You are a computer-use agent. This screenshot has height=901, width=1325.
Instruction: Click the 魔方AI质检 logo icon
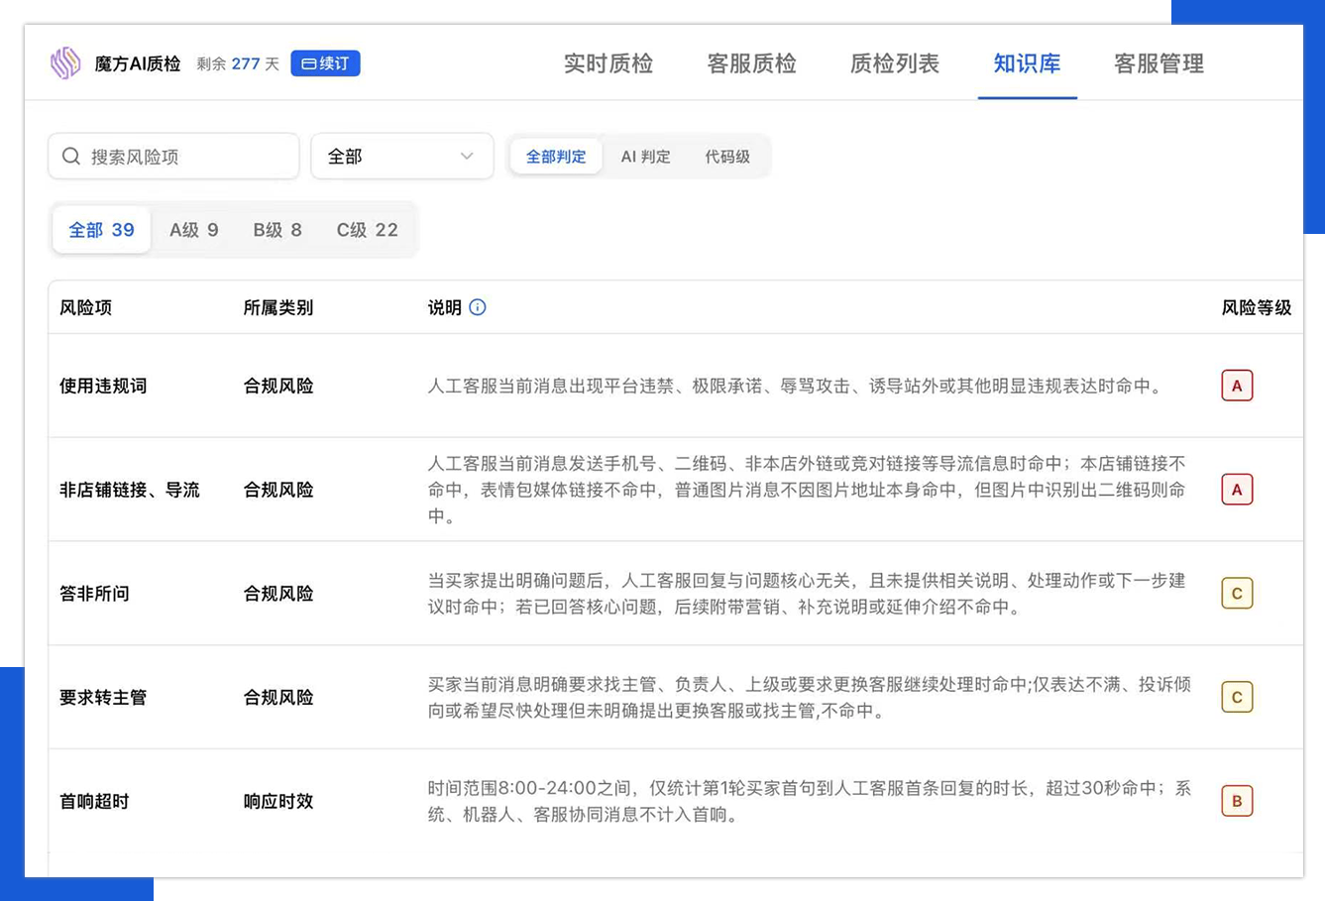point(65,63)
